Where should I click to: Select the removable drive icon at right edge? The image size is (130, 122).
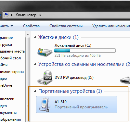(125, 80)
